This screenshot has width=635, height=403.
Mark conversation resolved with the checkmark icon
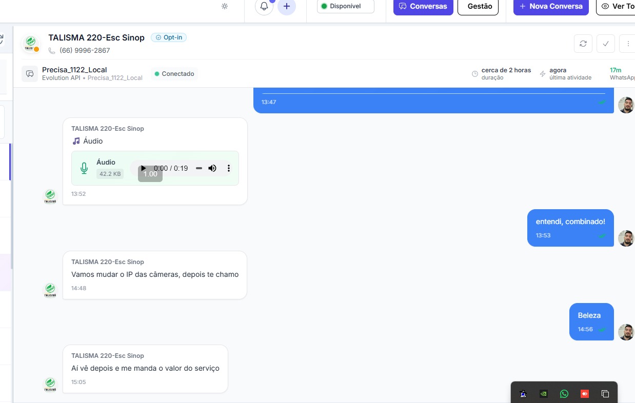click(x=606, y=44)
